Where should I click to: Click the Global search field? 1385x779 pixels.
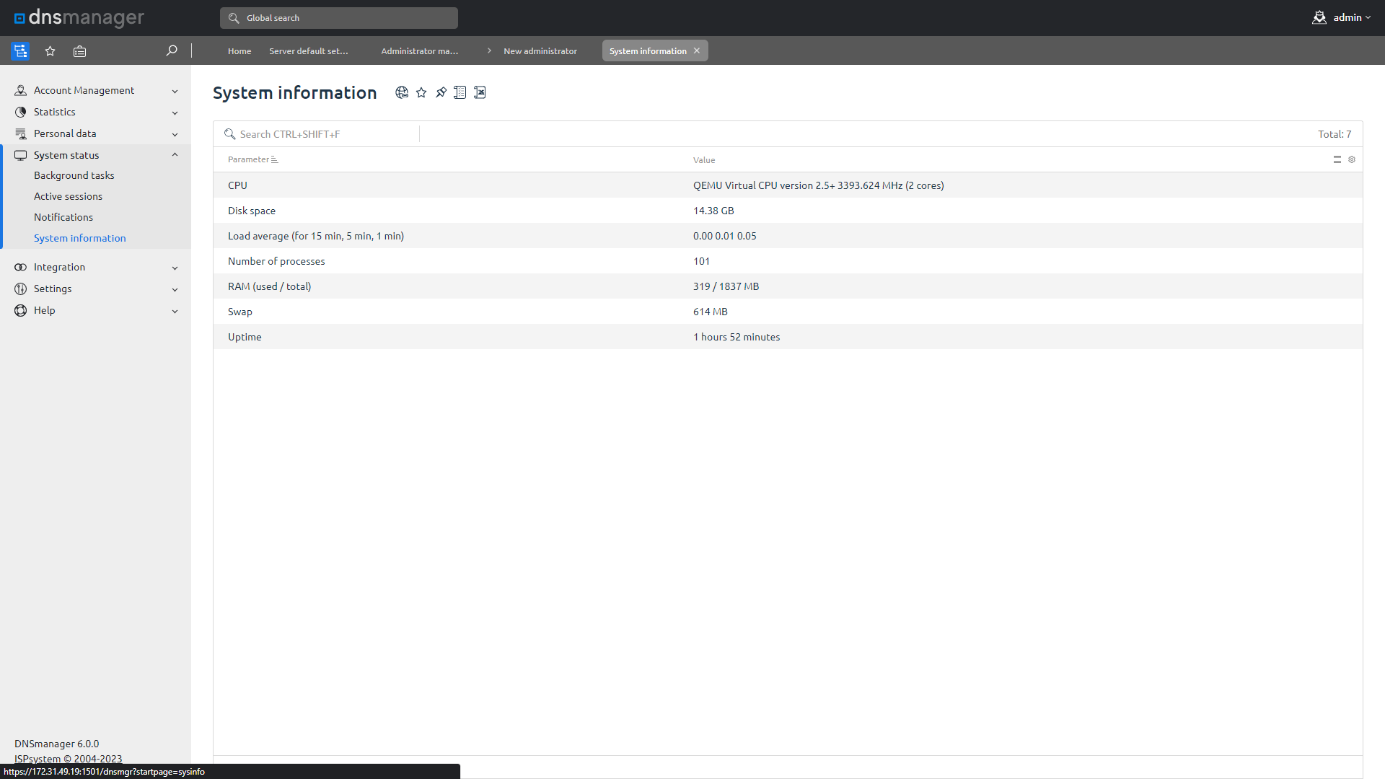(339, 18)
